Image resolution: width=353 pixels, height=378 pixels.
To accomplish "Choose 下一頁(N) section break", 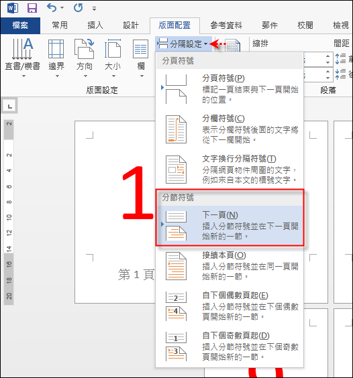I will click(230, 226).
